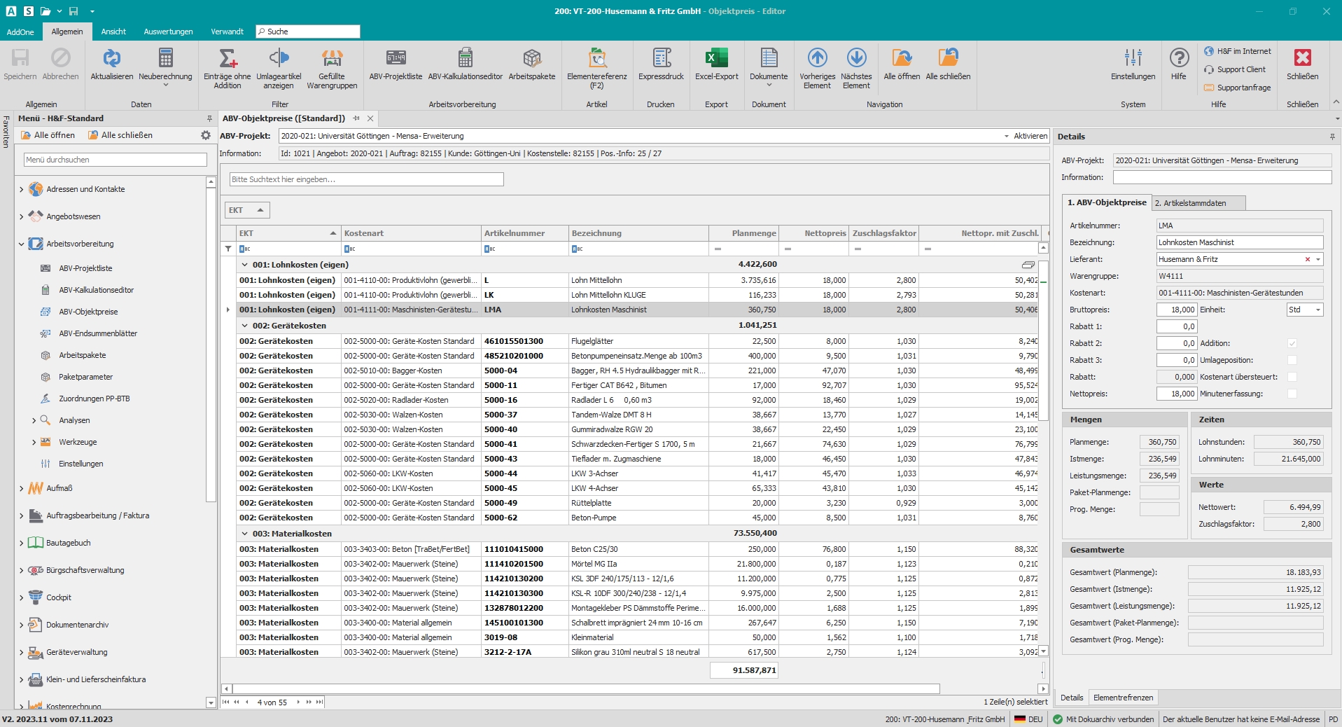This screenshot has height=727, width=1342.
Task: Switch to the Ansicht ribbon tab
Action: click(113, 32)
